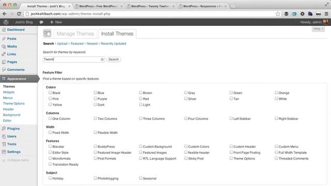Open the Chrome hamburger menu
Screen dimensions: 331x186
[326, 14]
